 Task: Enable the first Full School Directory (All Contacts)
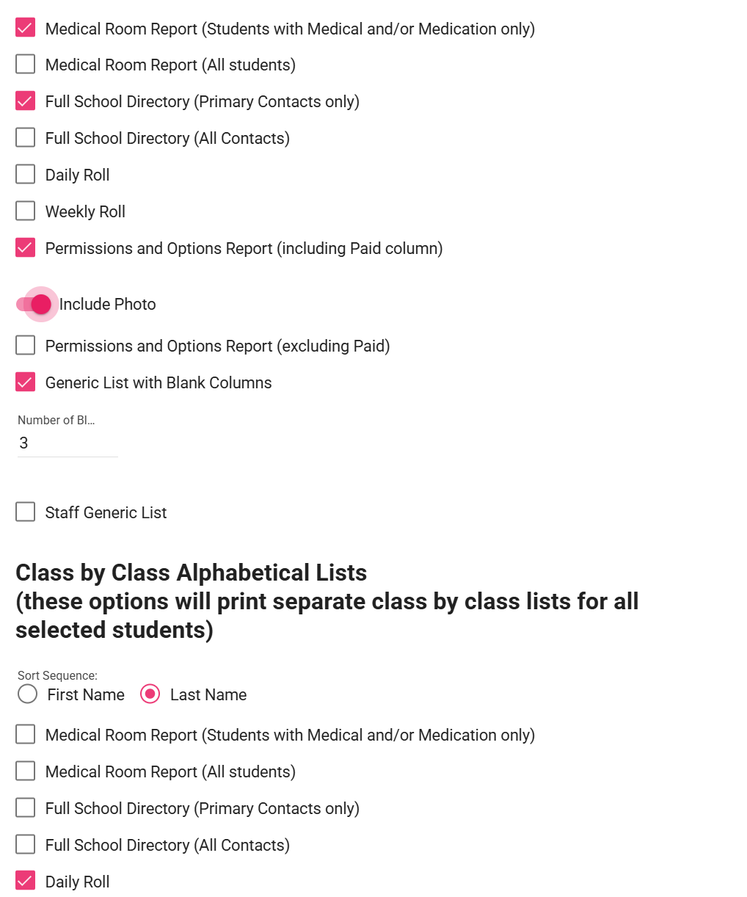coord(26,138)
